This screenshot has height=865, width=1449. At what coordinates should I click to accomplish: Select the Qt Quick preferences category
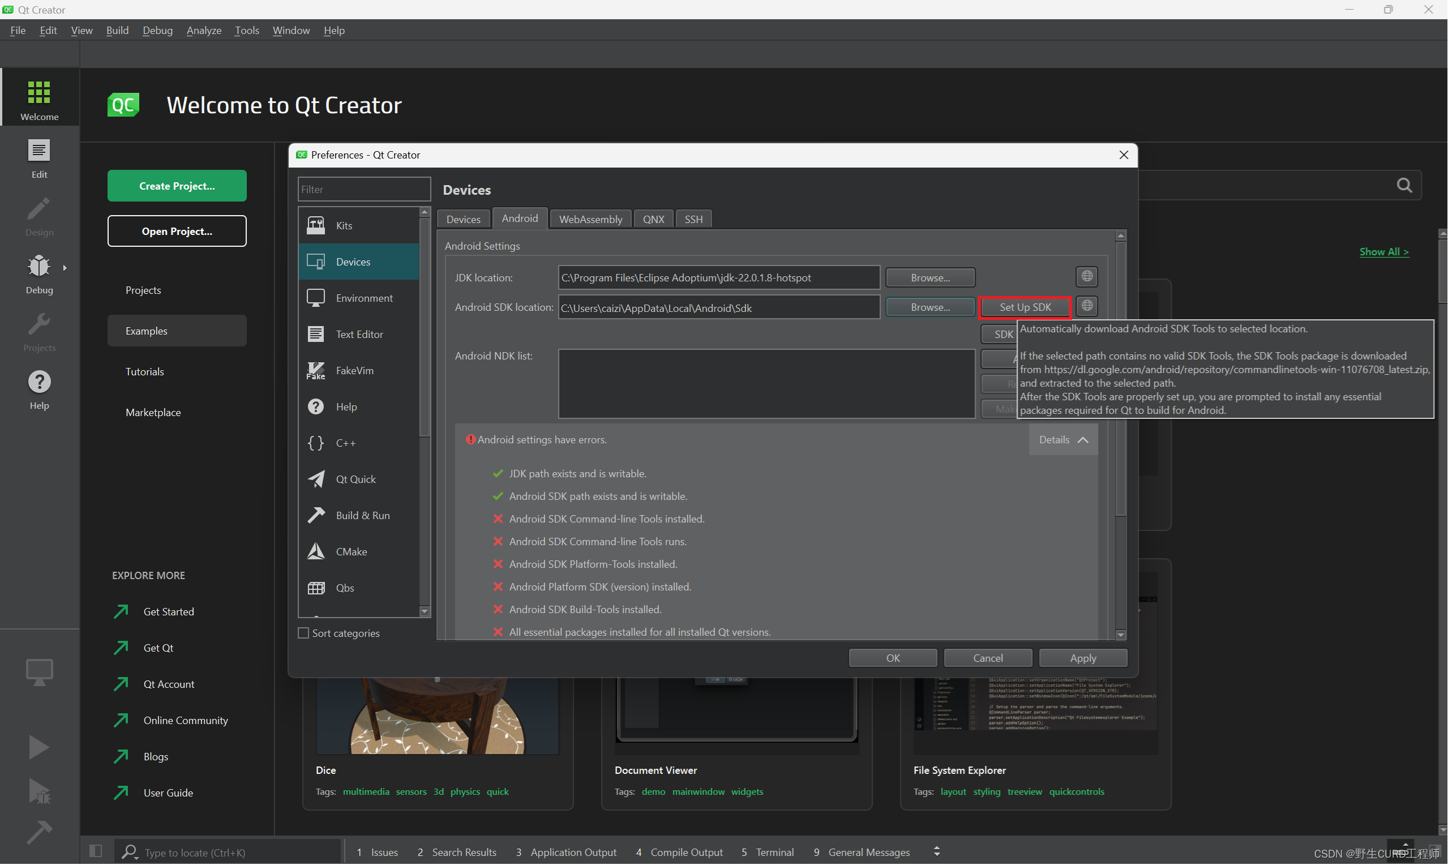(359, 479)
